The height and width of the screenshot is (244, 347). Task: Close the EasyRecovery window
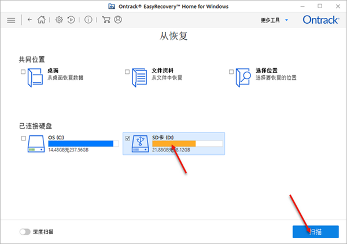tap(338, 6)
